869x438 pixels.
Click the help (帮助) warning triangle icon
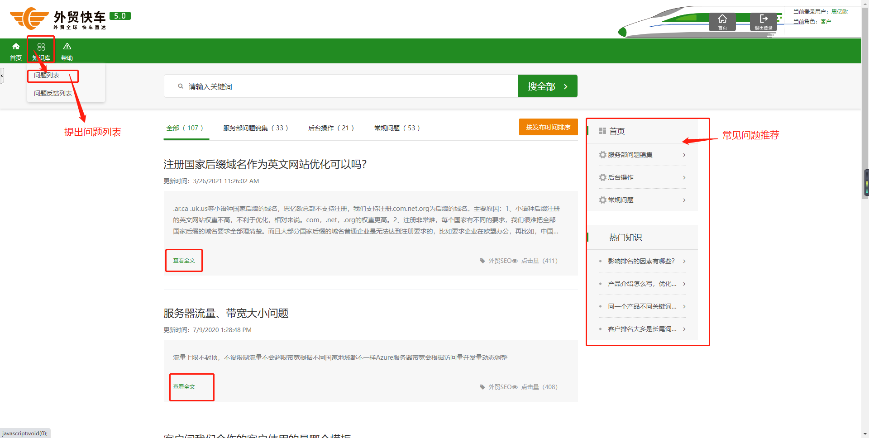(x=67, y=47)
